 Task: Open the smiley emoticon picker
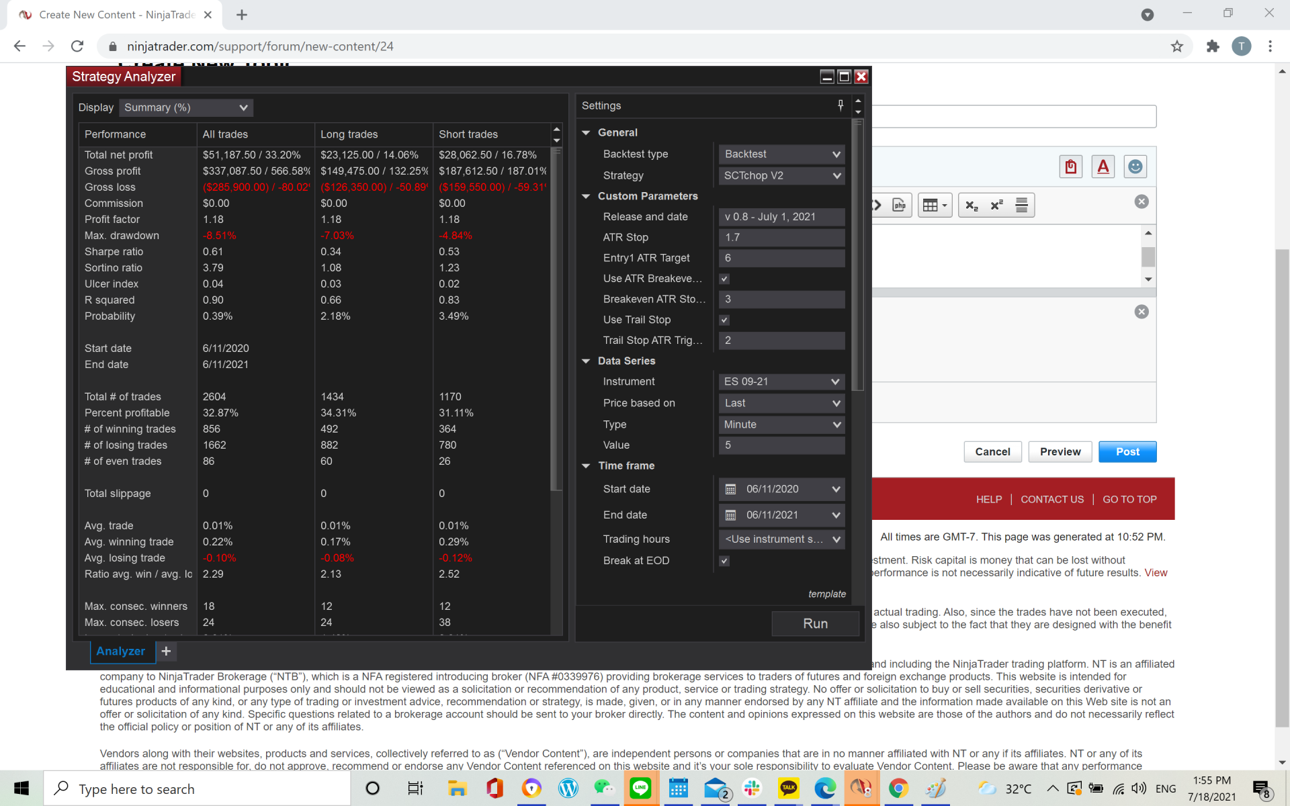coord(1135,167)
